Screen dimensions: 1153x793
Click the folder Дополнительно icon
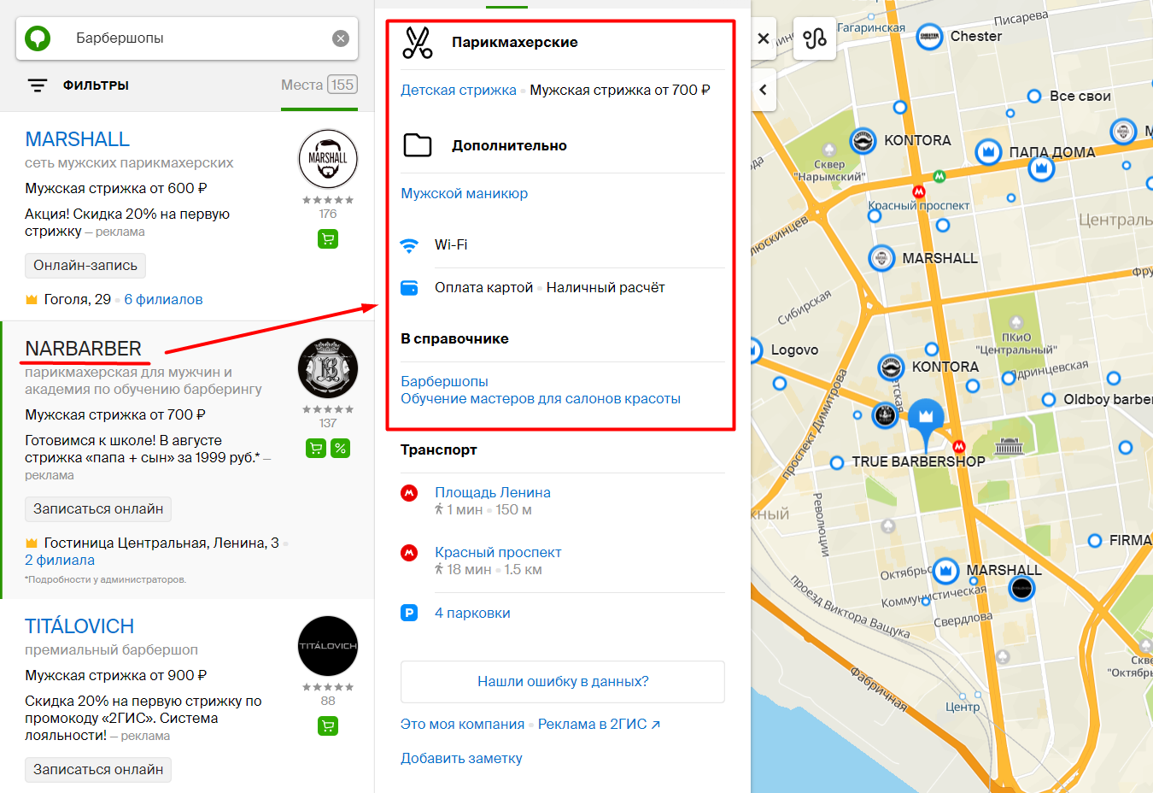(x=418, y=145)
